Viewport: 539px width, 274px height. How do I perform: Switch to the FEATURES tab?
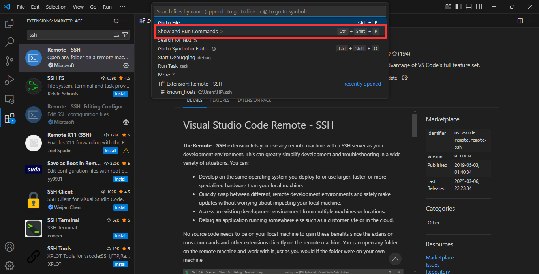tap(220, 100)
